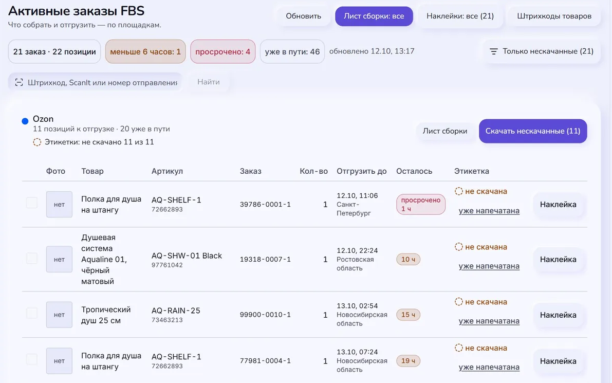Image resolution: width=612 pixels, height=383 pixels.
Task: Open Штрихкоды товаров
Action: 554,16
